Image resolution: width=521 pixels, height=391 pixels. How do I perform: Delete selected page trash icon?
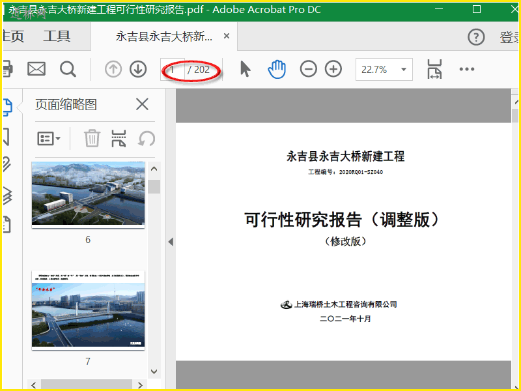pyautogui.click(x=92, y=138)
